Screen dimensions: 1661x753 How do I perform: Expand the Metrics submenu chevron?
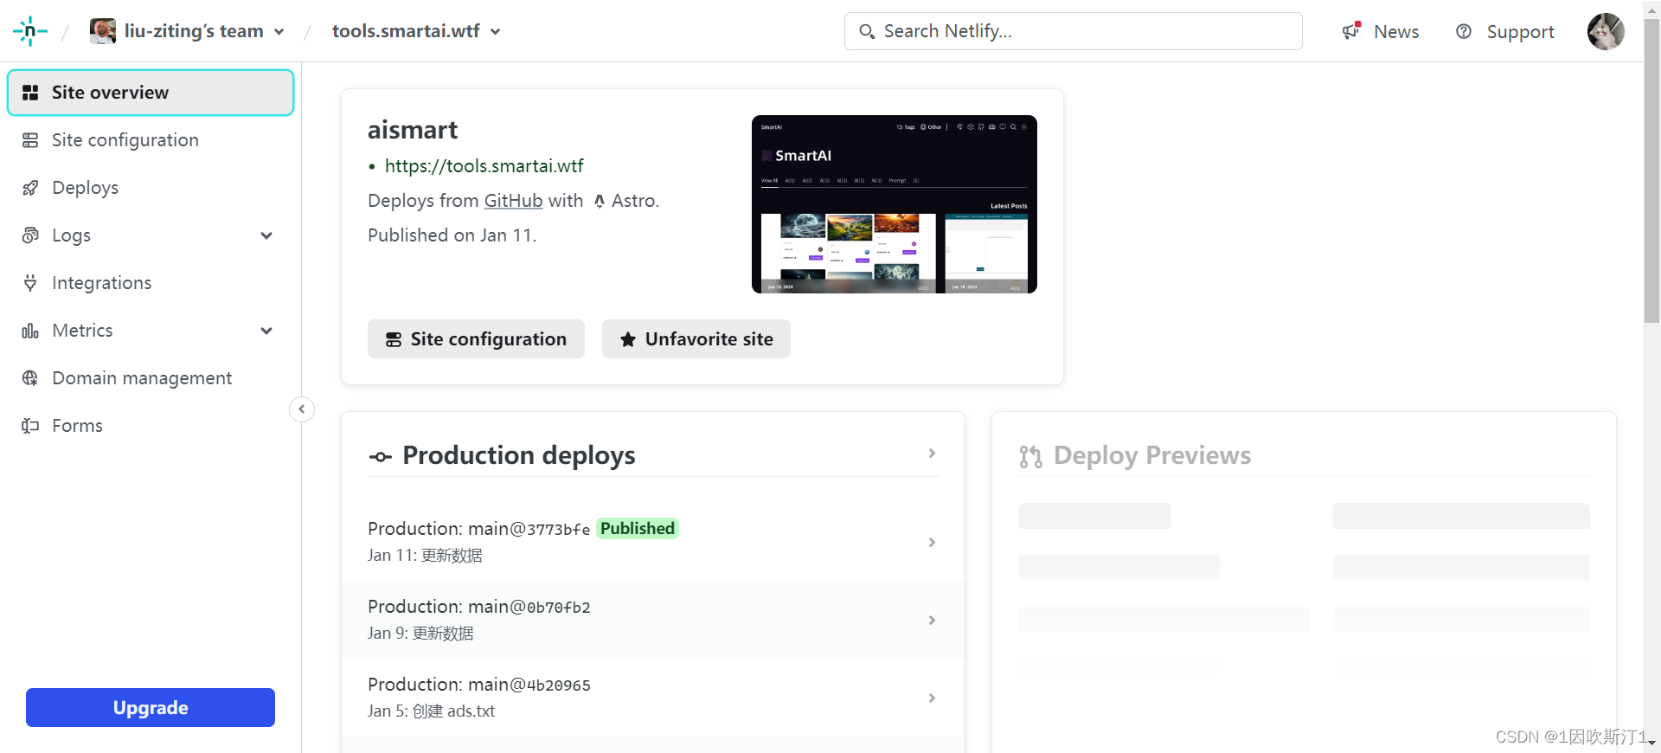[x=266, y=331]
